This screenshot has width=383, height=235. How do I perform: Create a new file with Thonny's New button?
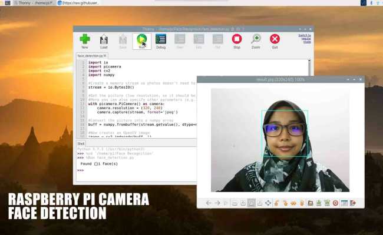pyautogui.click(x=85, y=41)
